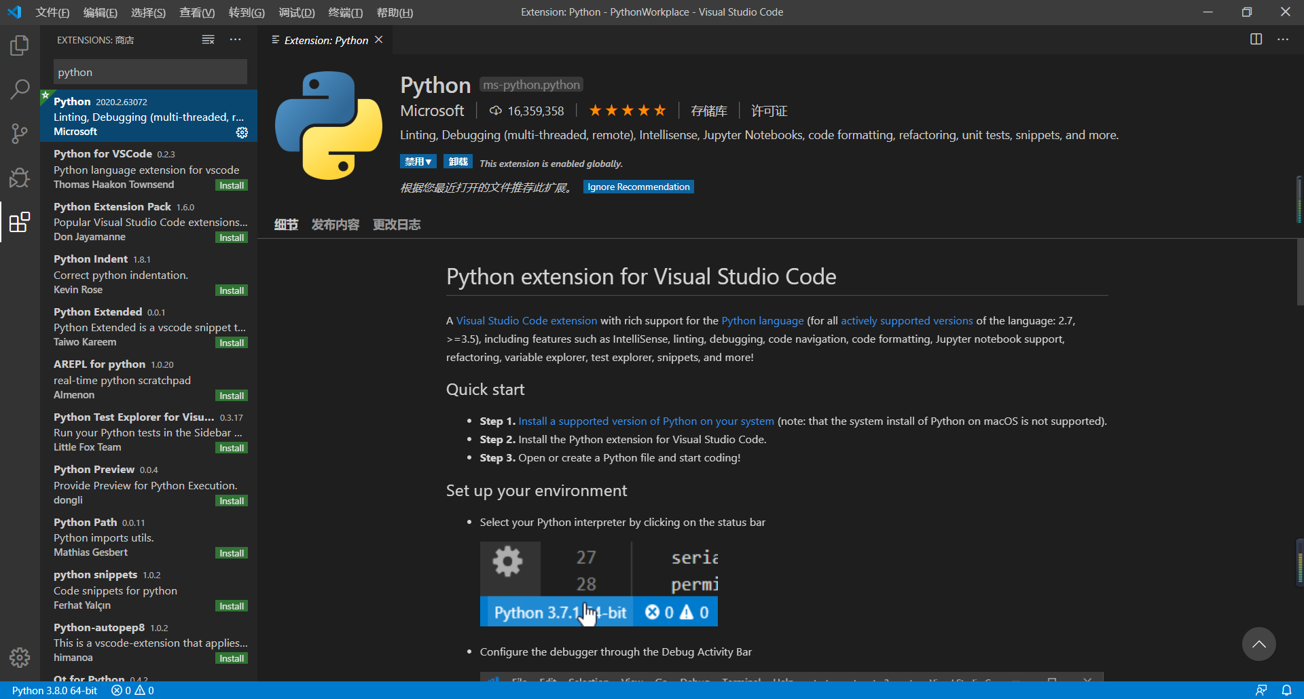
Task: Open the 查看 (View) menu
Action: [x=197, y=12]
